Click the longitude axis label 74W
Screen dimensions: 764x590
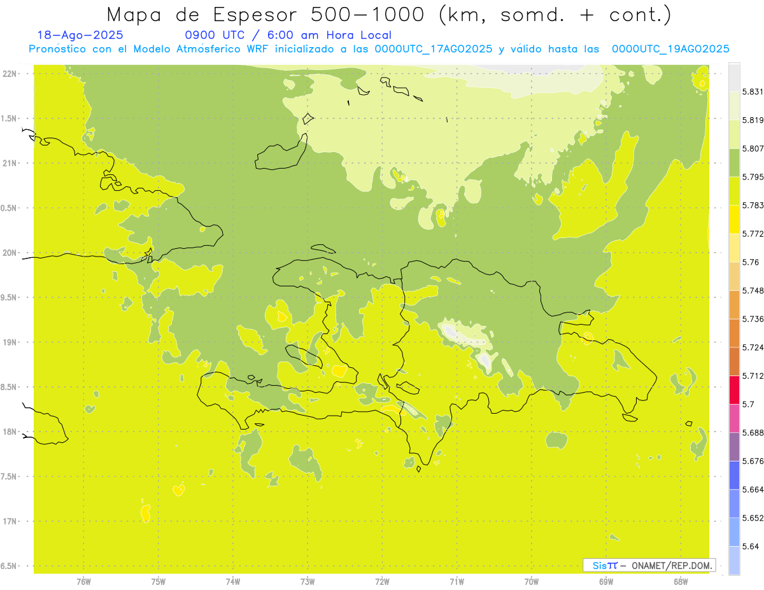[x=233, y=581]
